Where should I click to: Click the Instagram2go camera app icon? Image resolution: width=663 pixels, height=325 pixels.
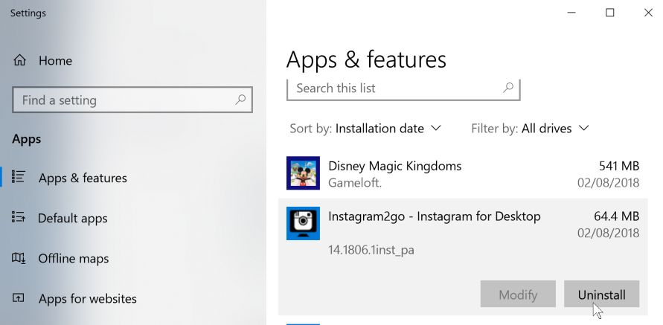tap(303, 223)
